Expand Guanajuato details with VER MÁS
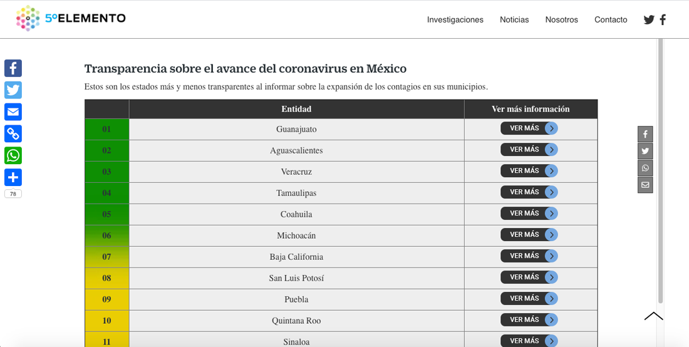689x347 pixels. click(x=529, y=128)
